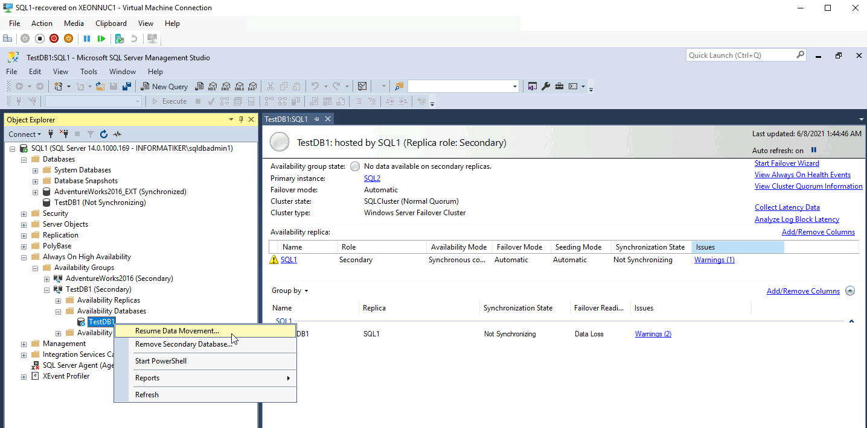Pause the virtual machine
867x428 pixels.
(x=87, y=38)
